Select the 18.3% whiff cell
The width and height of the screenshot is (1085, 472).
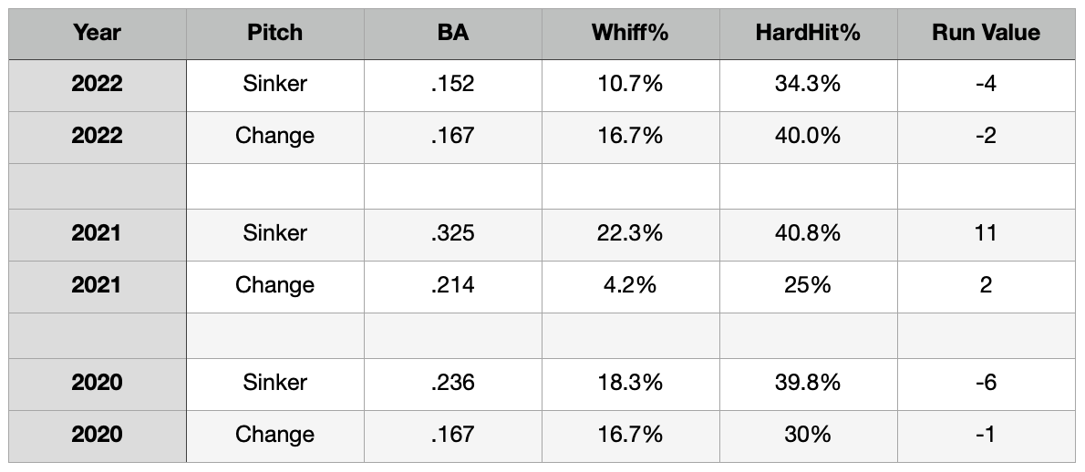coord(630,383)
